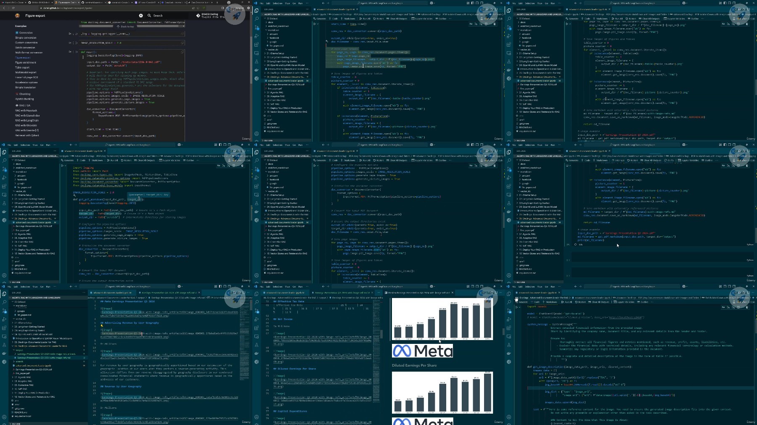Collapse the output folder in the Explorer tree
This screenshot has height=425, width=757.
19,350
